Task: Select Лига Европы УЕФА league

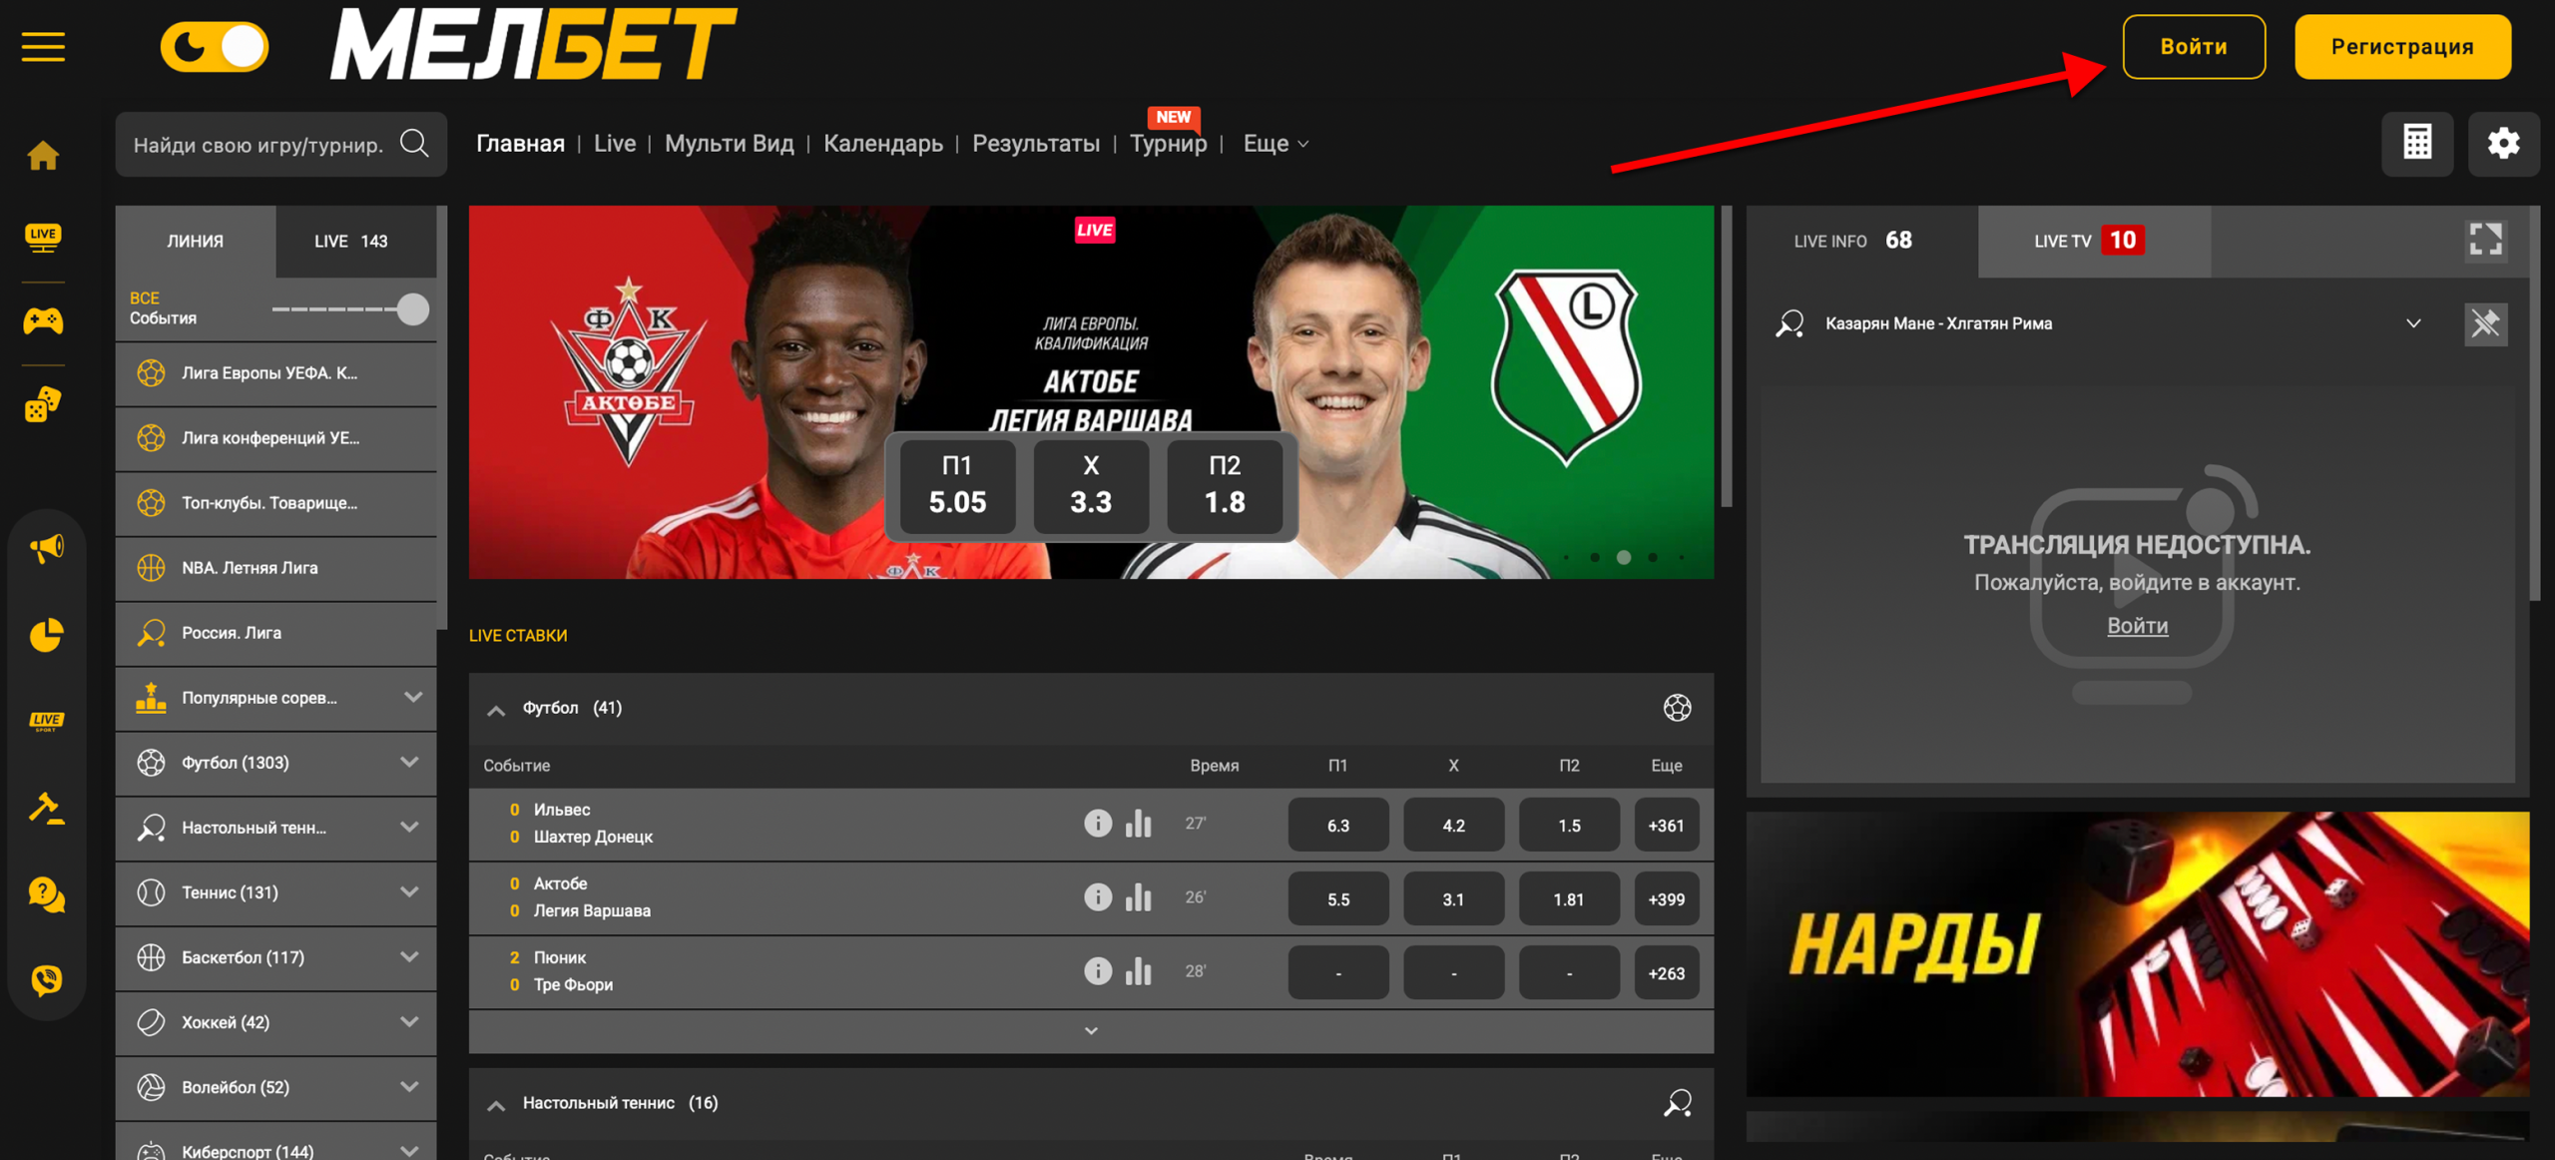Action: coord(276,373)
